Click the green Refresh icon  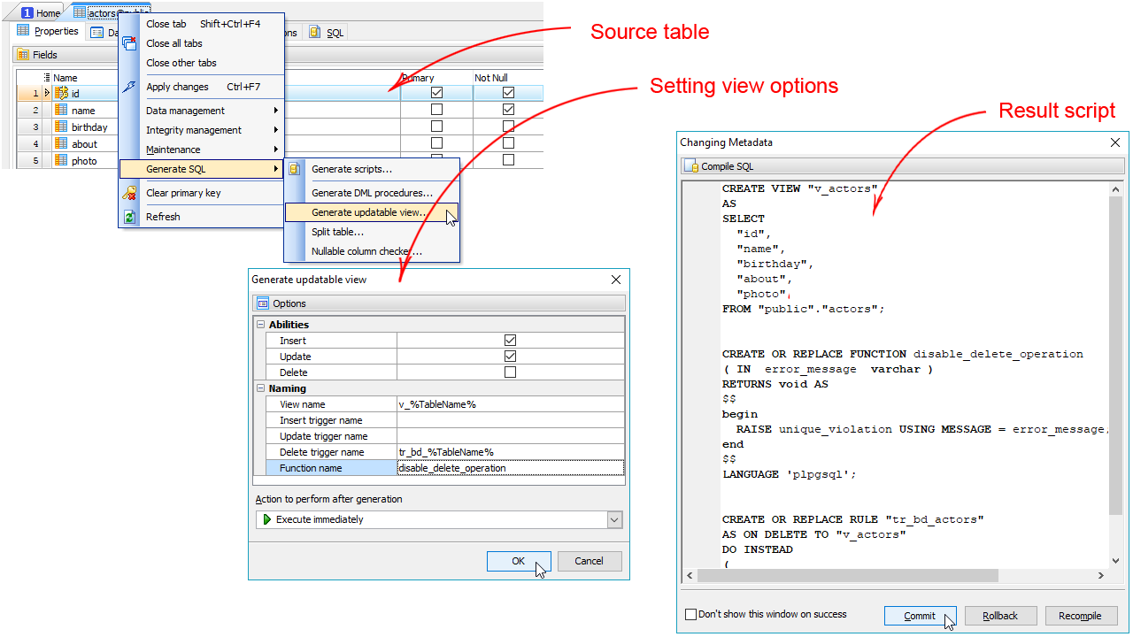coord(130,217)
